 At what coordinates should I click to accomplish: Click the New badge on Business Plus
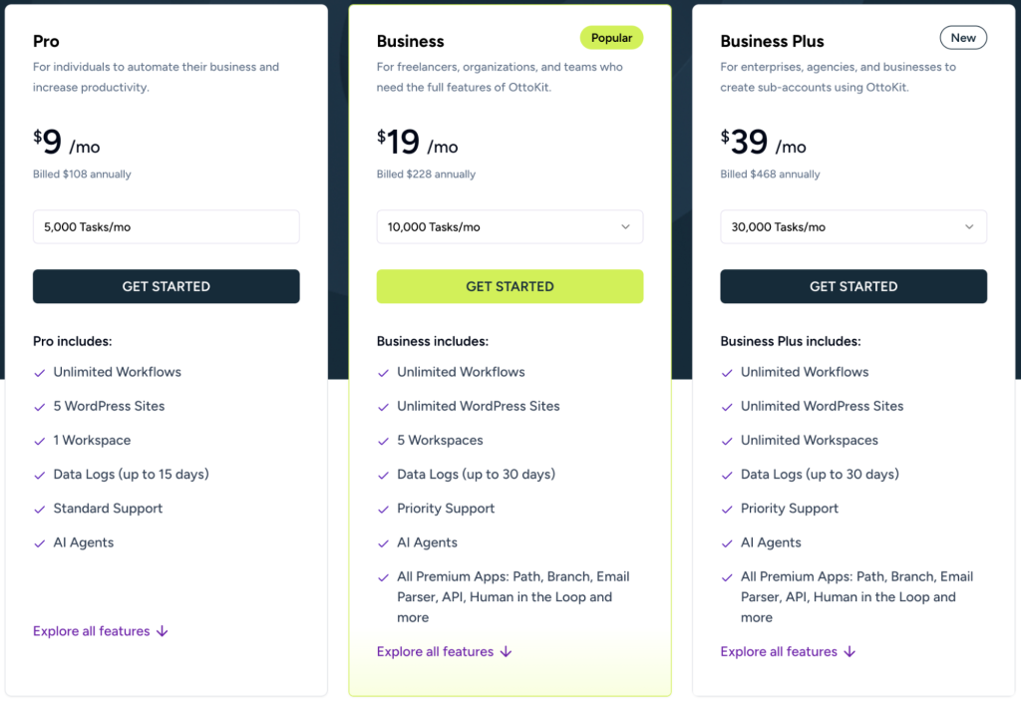tap(963, 38)
